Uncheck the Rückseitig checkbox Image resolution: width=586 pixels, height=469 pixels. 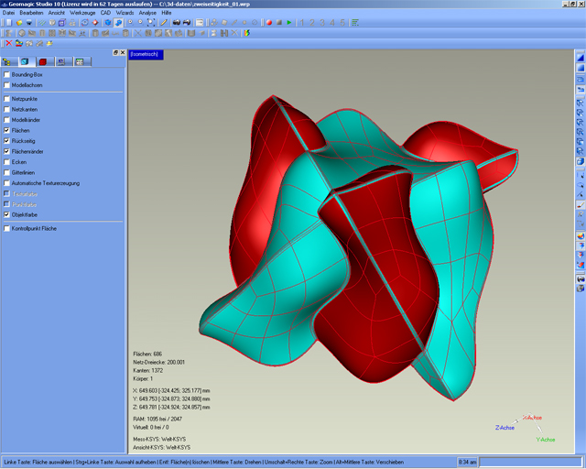(6, 141)
